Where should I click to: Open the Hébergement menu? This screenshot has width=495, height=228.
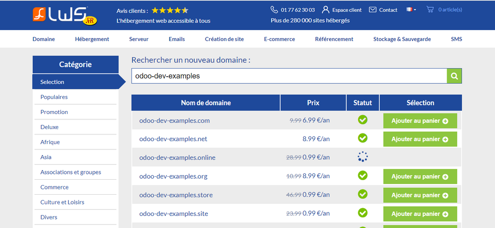92,39
